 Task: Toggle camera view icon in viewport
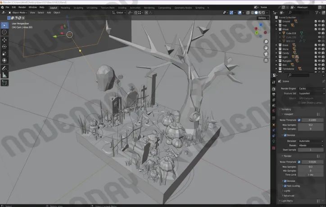click(266, 54)
